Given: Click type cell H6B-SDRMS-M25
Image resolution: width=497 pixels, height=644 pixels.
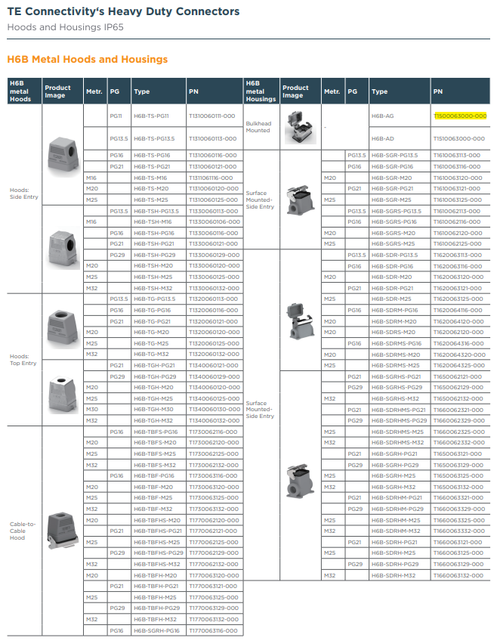Looking at the screenshot, I should click(395, 365).
